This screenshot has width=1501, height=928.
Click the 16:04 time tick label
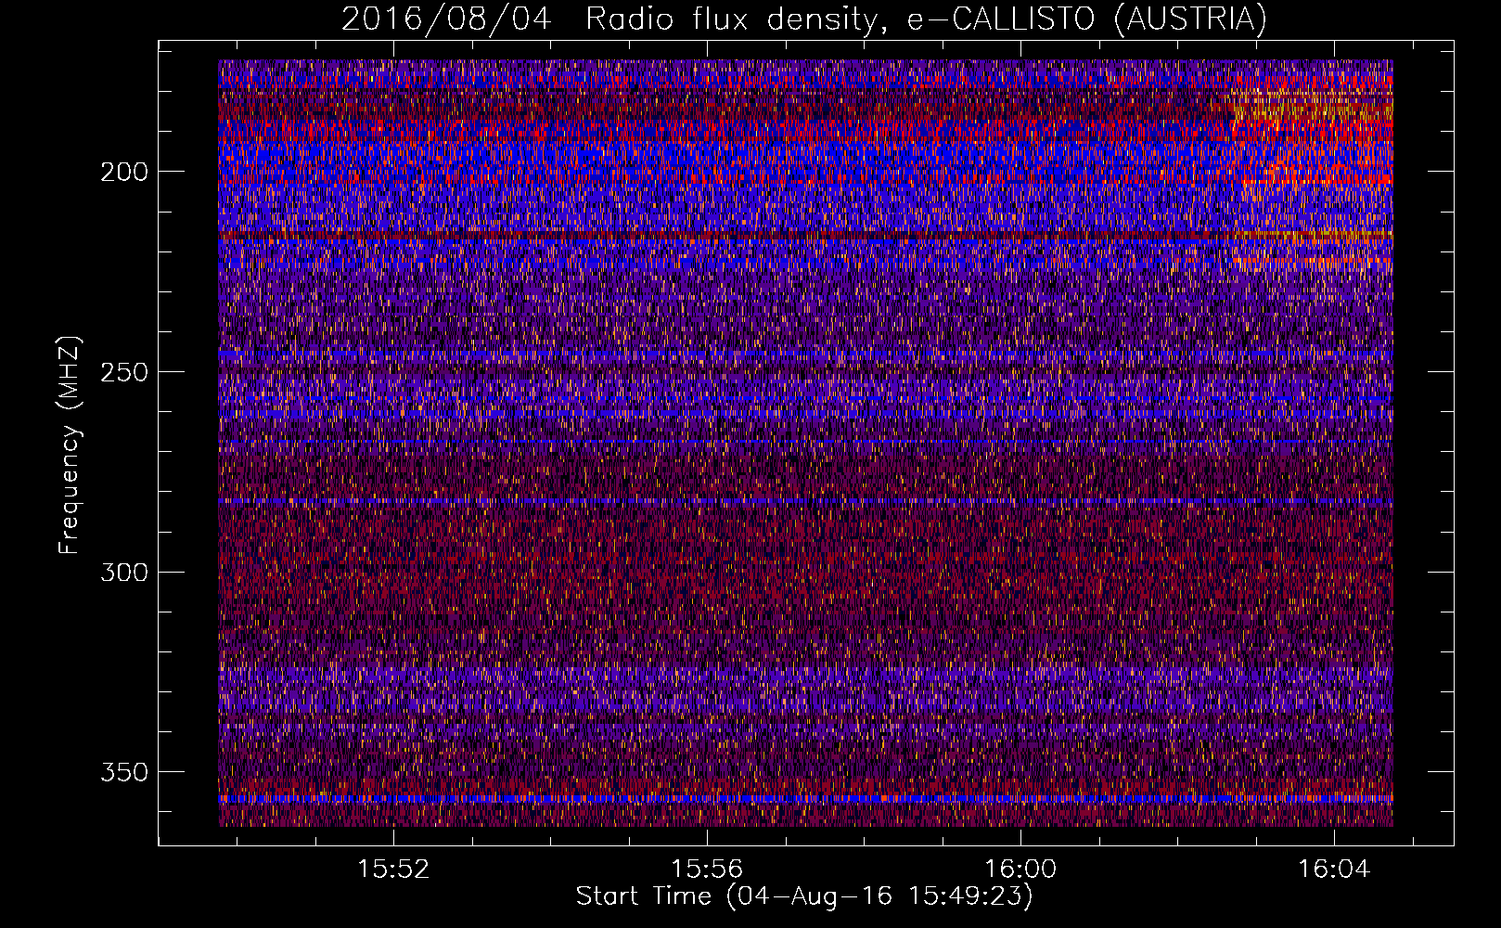point(1334,870)
